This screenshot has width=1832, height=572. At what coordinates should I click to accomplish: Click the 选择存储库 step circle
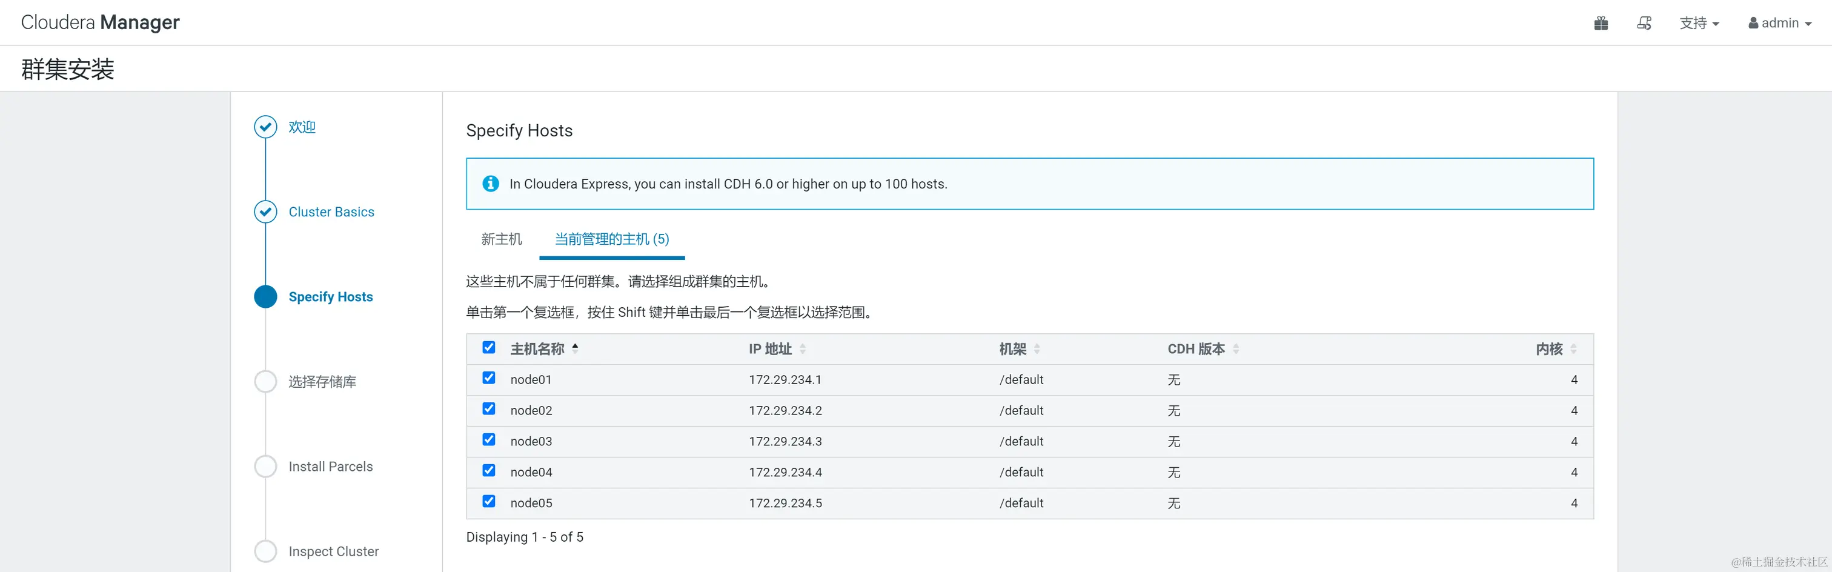(265, 381)
